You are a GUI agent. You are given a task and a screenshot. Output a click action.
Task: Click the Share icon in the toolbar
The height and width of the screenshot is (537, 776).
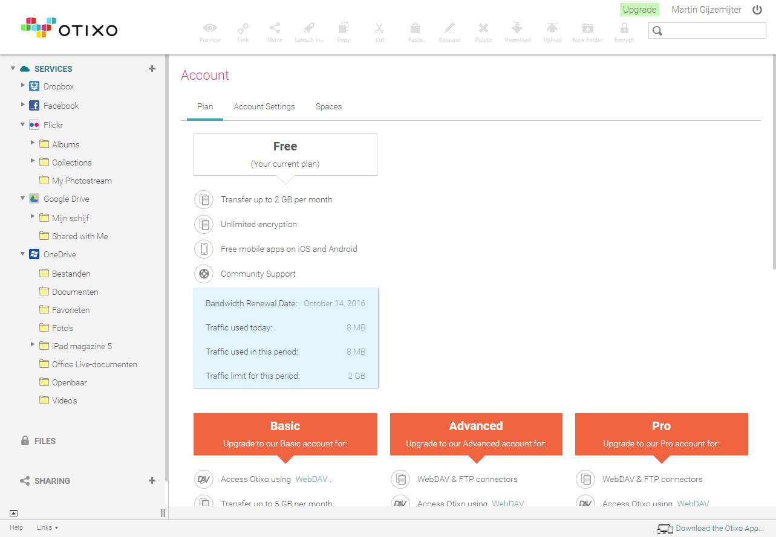click(275, 28)
